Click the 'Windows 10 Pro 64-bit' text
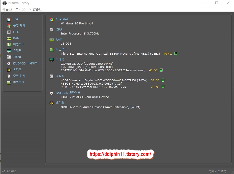This screenshot has width=234, height=174. coord(77,23)
